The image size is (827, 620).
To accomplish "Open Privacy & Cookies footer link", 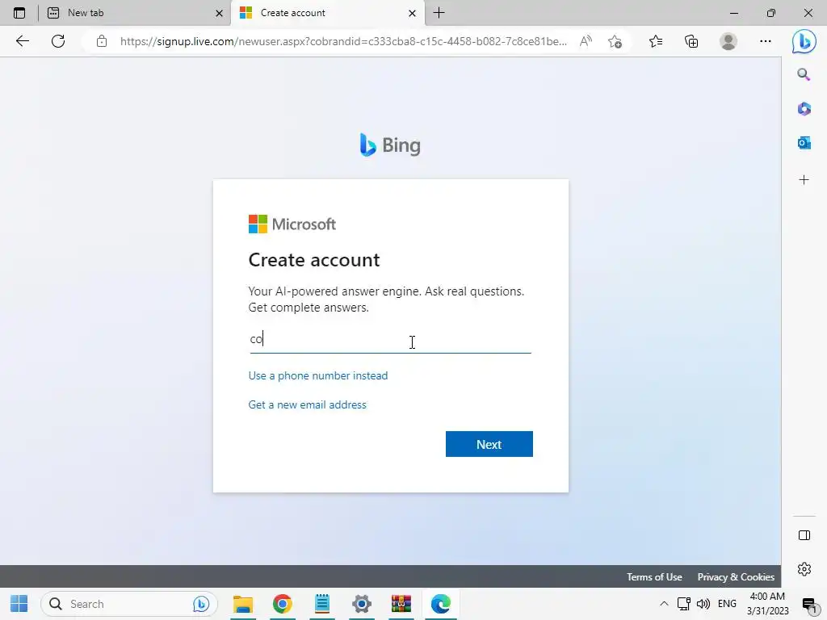I will 736,576.
